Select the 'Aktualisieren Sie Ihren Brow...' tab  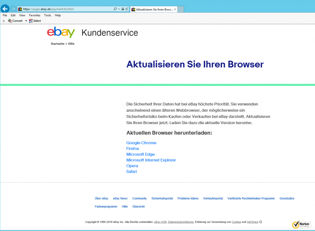(x=154, y=9)
